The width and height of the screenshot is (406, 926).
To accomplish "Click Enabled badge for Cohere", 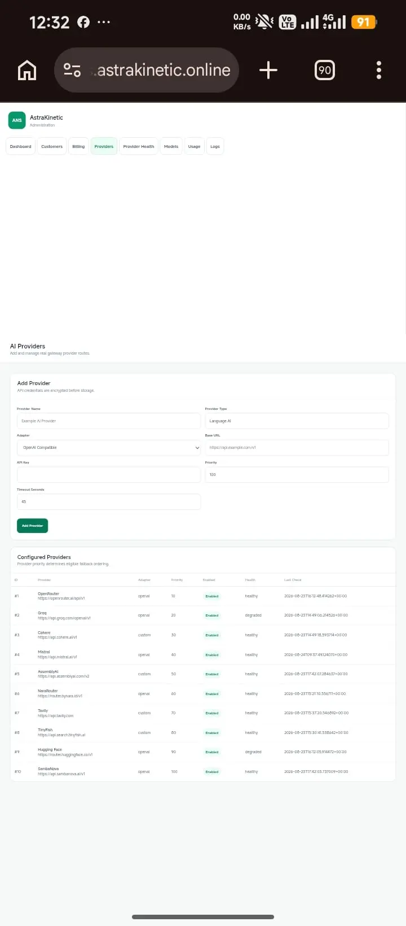I will (212, 635).
